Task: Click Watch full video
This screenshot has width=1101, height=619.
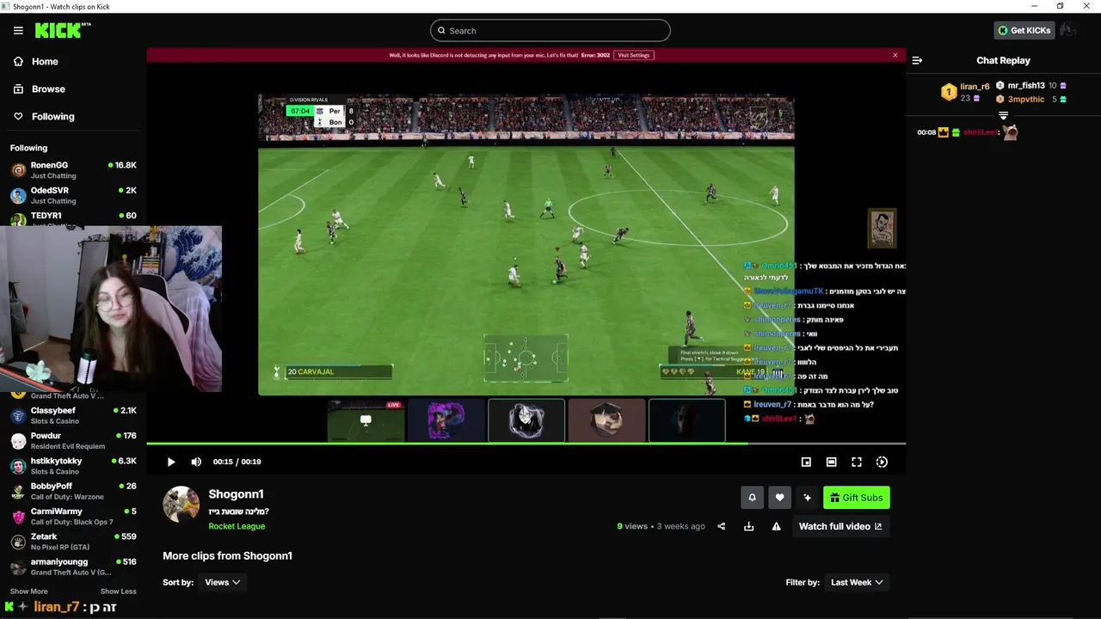Action: coord(840,526)
